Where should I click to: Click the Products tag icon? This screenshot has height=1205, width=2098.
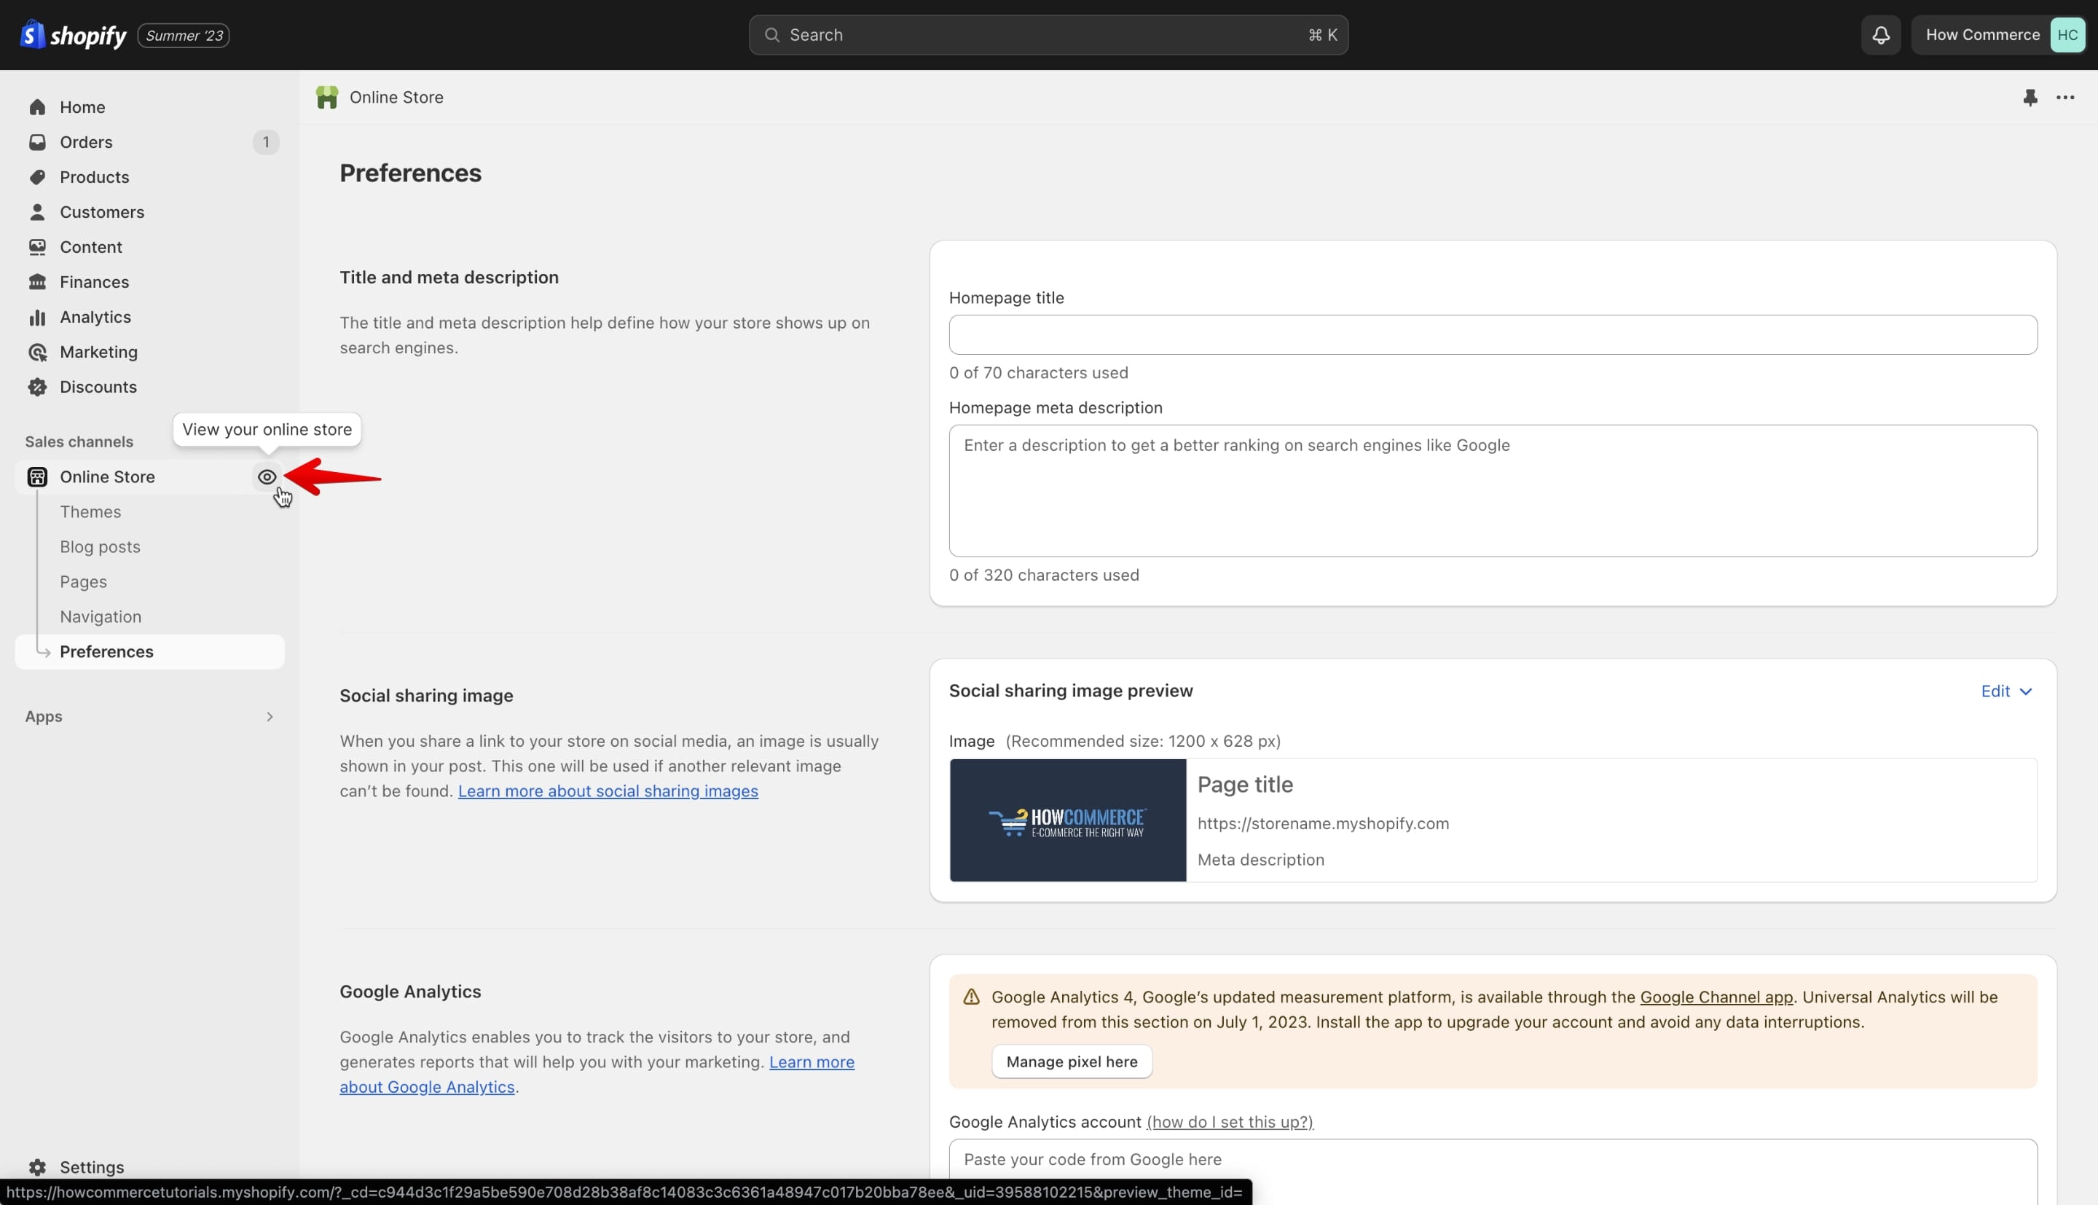tap(37, 176)
